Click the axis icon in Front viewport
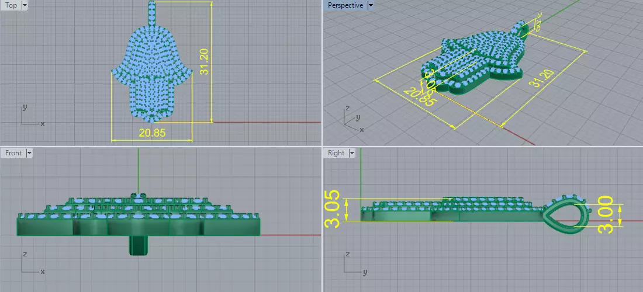Screen dimensions: 643x292 (x=32, y=263)
